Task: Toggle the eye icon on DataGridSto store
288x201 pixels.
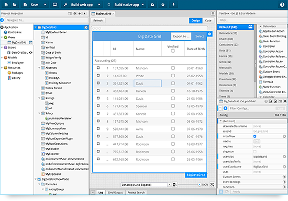Action: click(x=31, y=53)
